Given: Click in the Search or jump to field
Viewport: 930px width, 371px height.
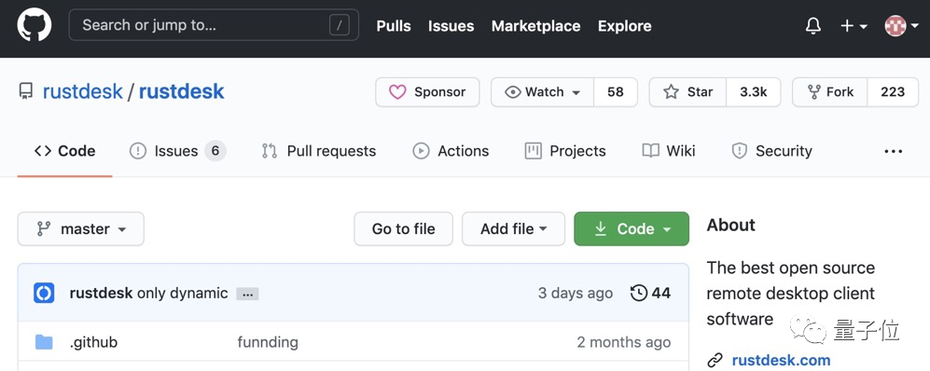Looking at the screenshot, I should click(x=214, y=25).
